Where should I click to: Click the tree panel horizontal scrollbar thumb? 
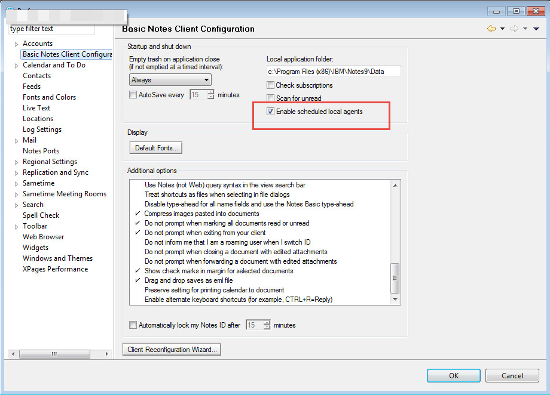click(54, 354)
